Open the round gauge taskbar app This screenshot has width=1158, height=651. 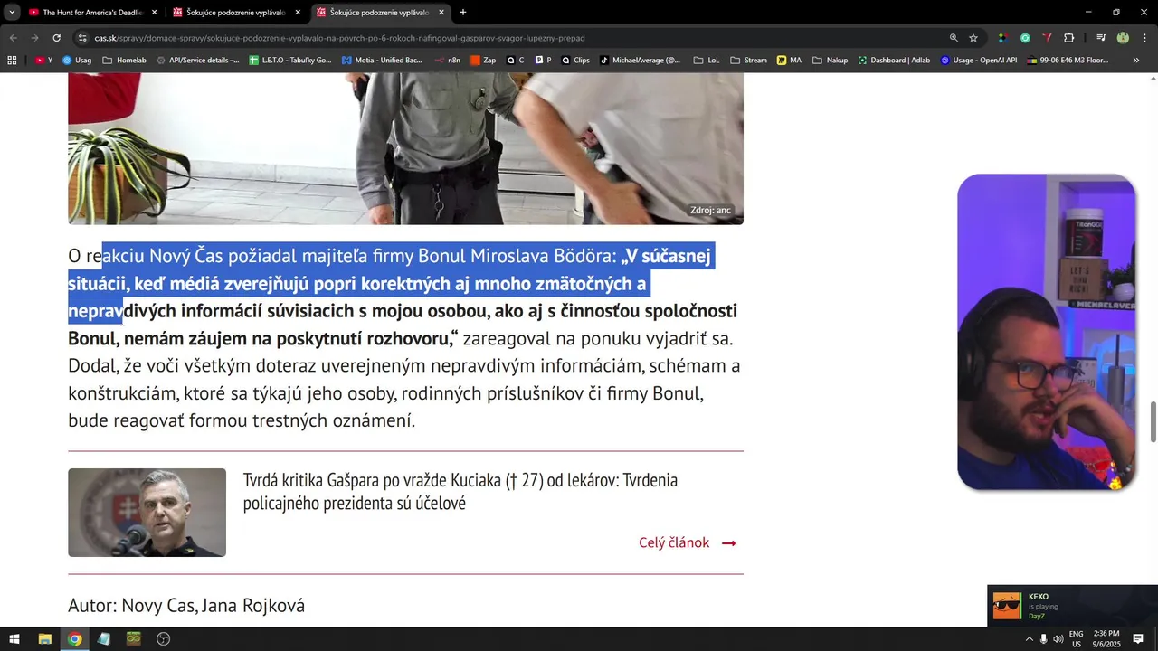click(163, 638)
